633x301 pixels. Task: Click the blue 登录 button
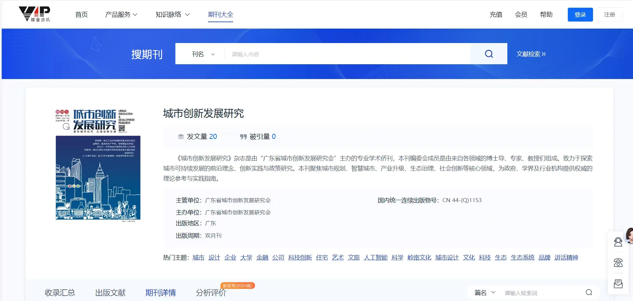pos(580,14)
